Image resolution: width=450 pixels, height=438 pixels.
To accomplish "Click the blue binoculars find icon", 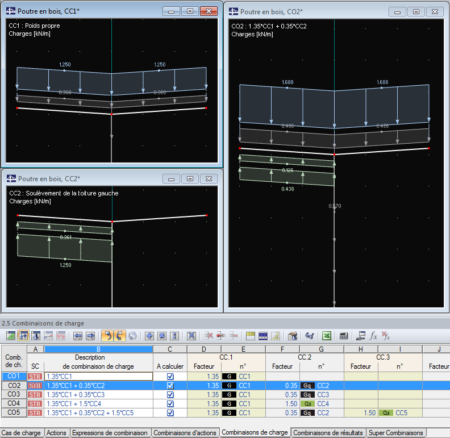I will click(309, 336).
